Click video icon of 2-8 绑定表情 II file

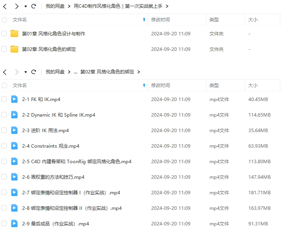(x=14, y=208)
